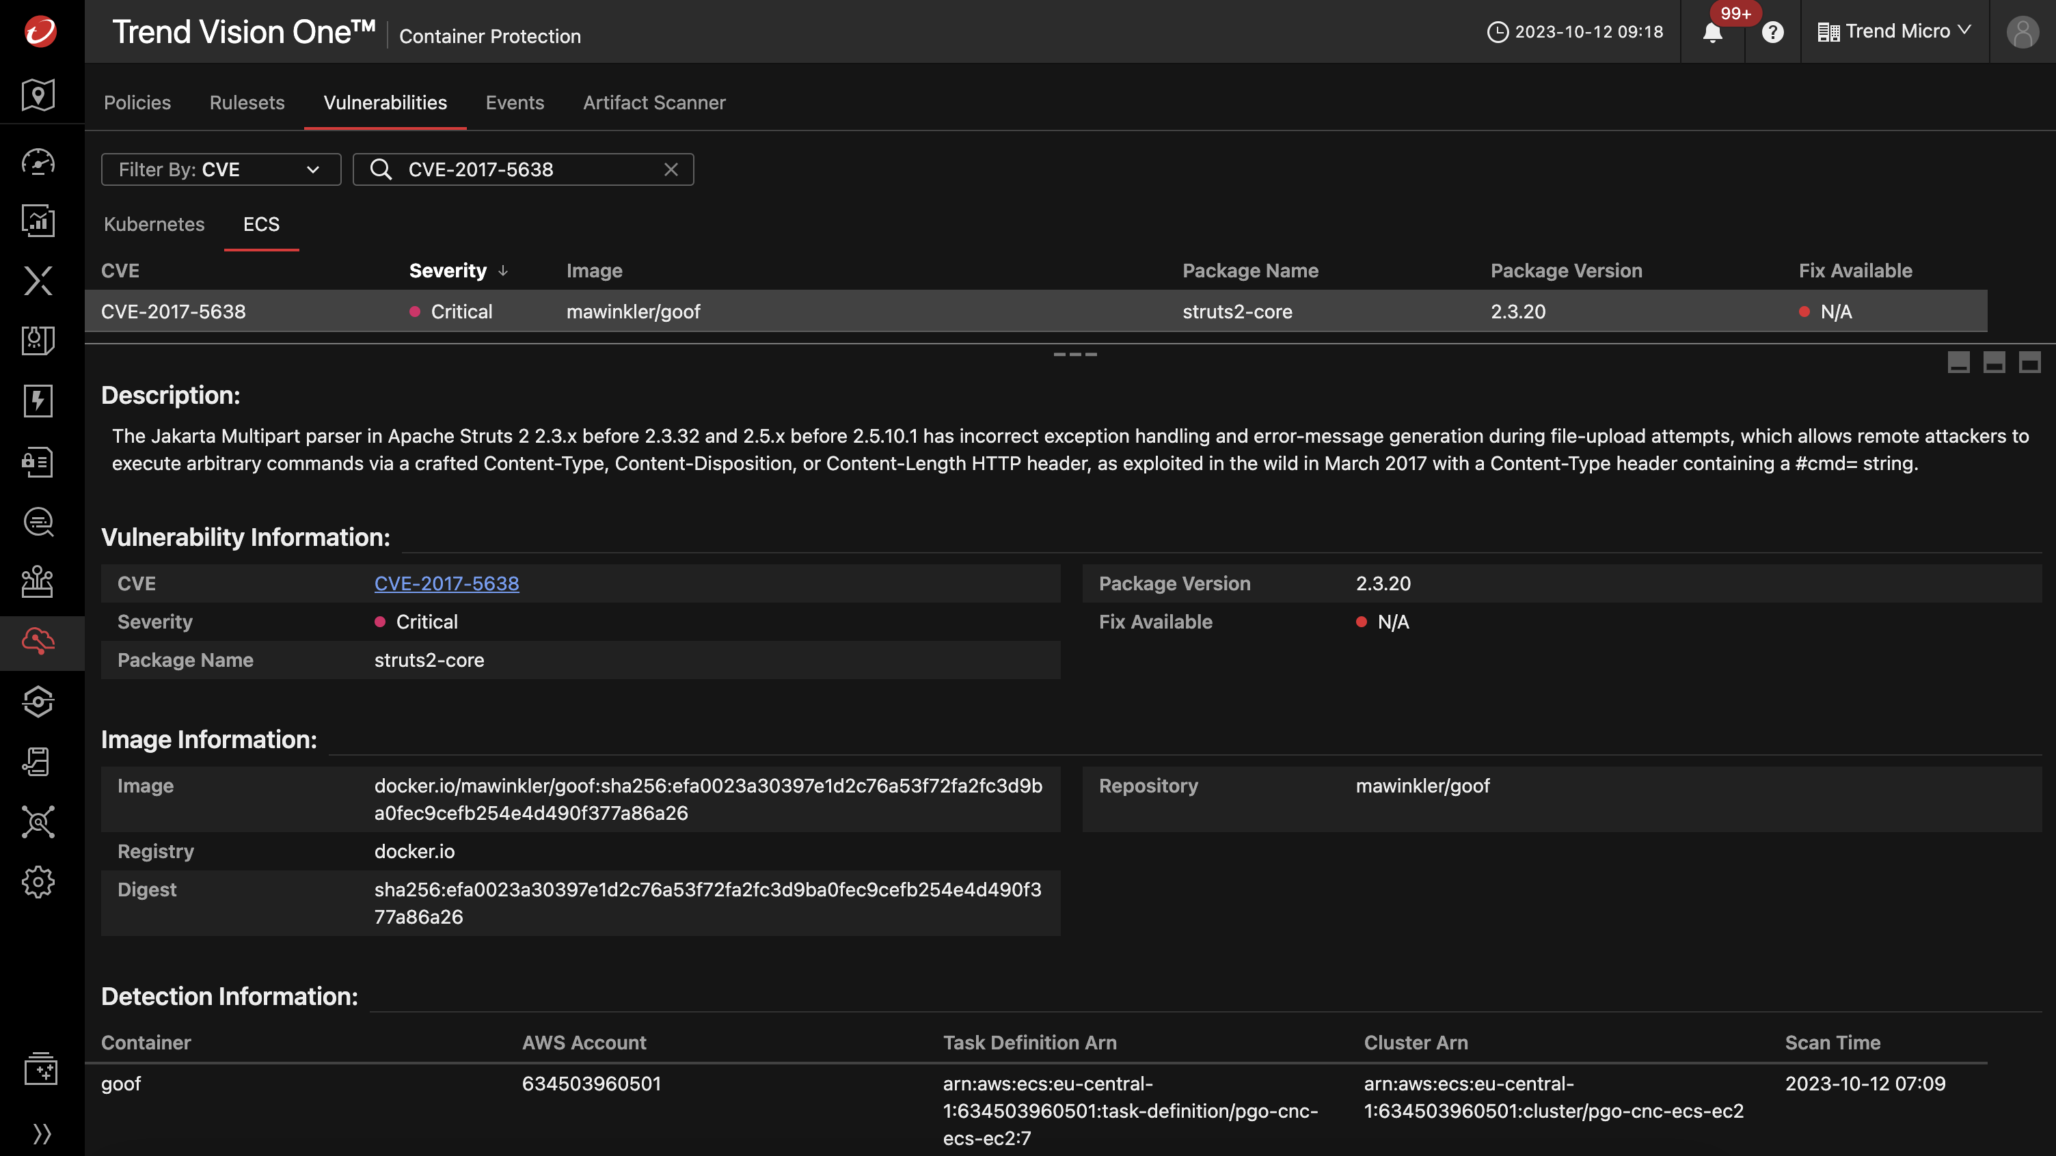Click the CVE column header
Screen dimensions: 2056x1156
[120, 271]
